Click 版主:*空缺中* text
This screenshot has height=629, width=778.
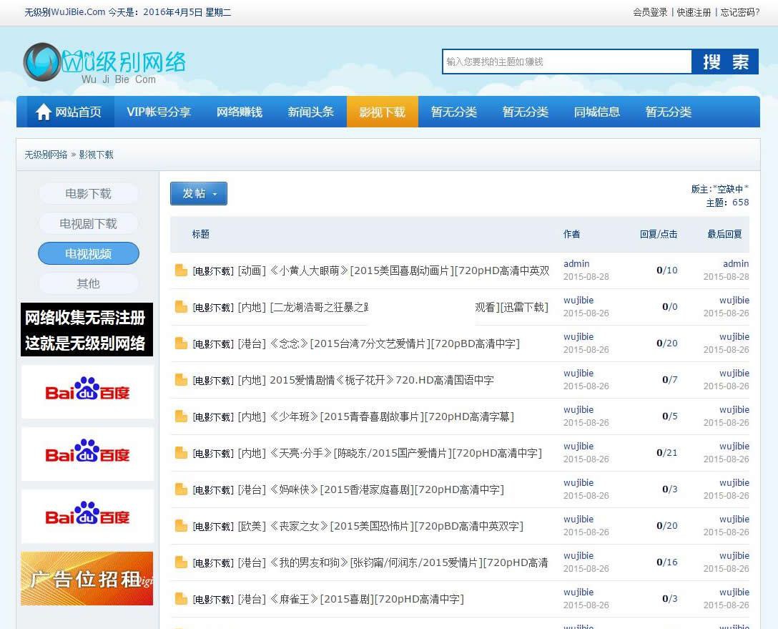point(720,189)
